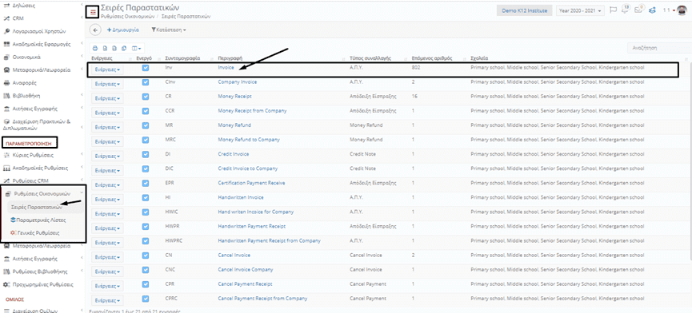Toggle the Ενεργό checkbox for Money Receipt row

[146, 97]
